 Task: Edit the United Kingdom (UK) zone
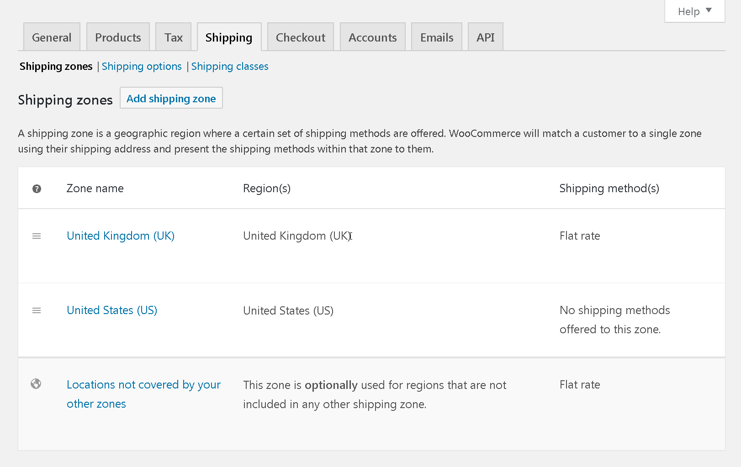(121, 236)
